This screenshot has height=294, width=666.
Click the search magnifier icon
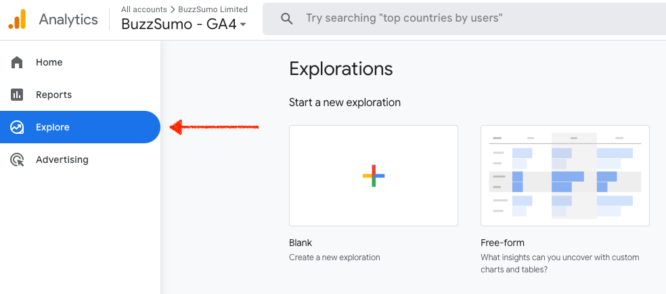click(286, 18)
